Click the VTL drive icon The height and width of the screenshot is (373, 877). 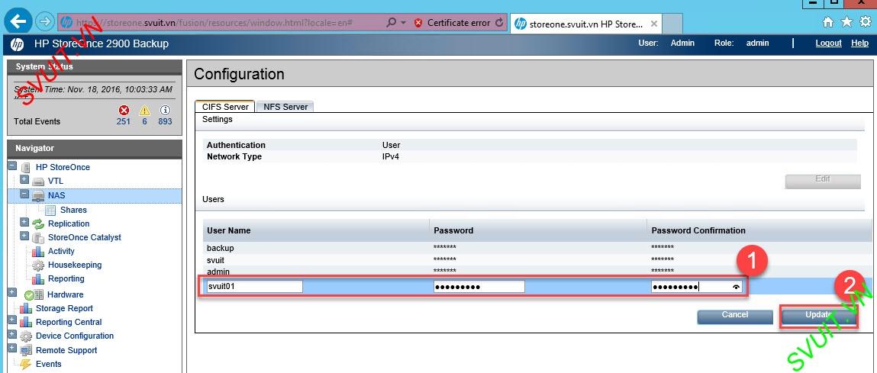point(38,182)
